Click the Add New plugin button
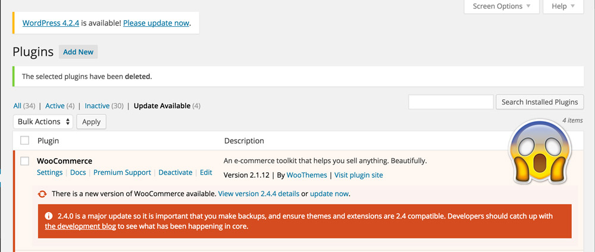This screenshot has width=595, height=252. point(78,52)
